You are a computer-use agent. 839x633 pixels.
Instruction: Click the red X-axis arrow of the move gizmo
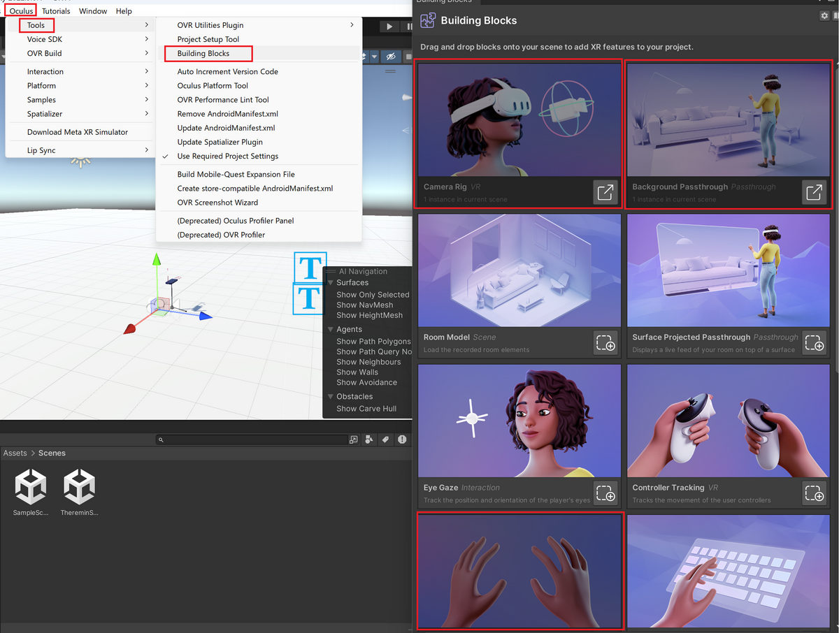130,328
